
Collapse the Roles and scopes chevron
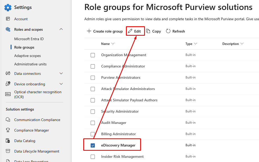[x=61, y=29]
